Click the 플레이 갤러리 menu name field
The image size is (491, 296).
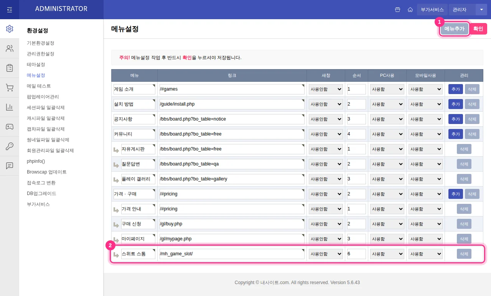coord(138,179)
